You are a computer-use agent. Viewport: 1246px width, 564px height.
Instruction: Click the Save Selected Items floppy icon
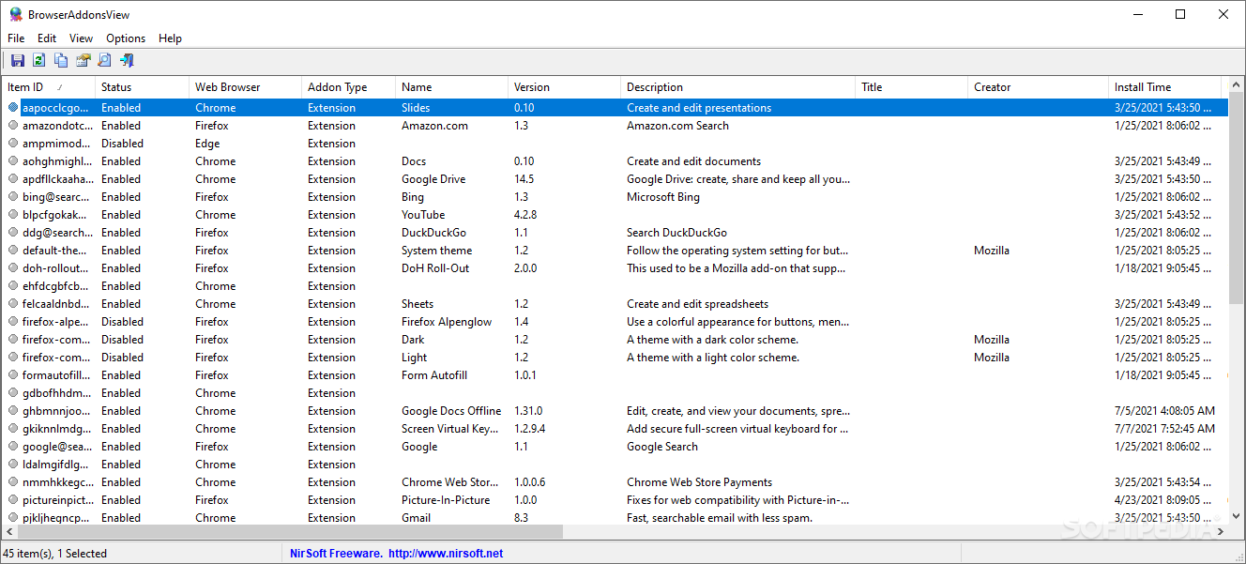[17, 60]
